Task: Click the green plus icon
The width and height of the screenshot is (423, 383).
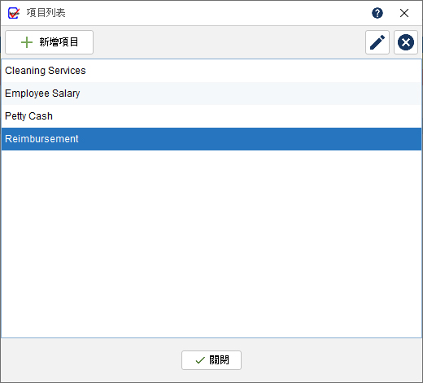Action: pyautogui.click(x=27, y=42)
